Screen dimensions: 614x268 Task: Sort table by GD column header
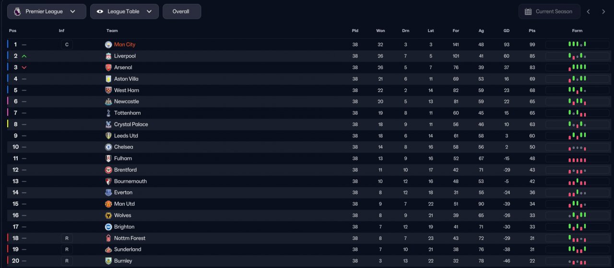coord(507,31)
